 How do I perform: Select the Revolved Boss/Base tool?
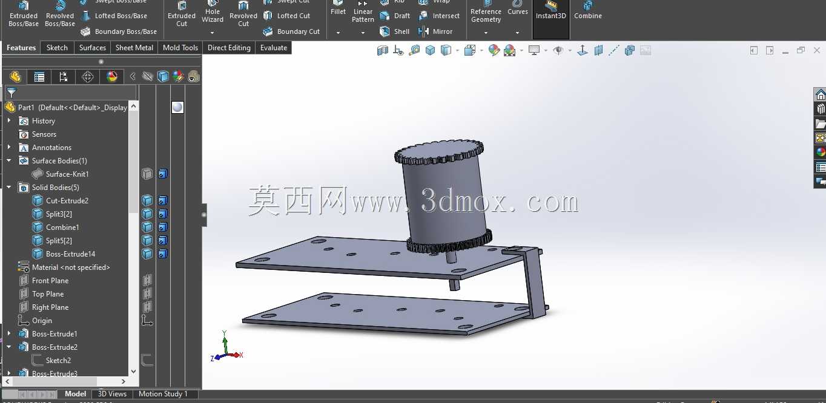pos(60,15)
